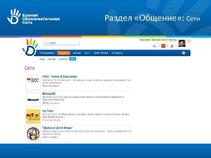Open ITEC: Travel & Education link
This screenshot has height=158, width=211.
[59, 77]
